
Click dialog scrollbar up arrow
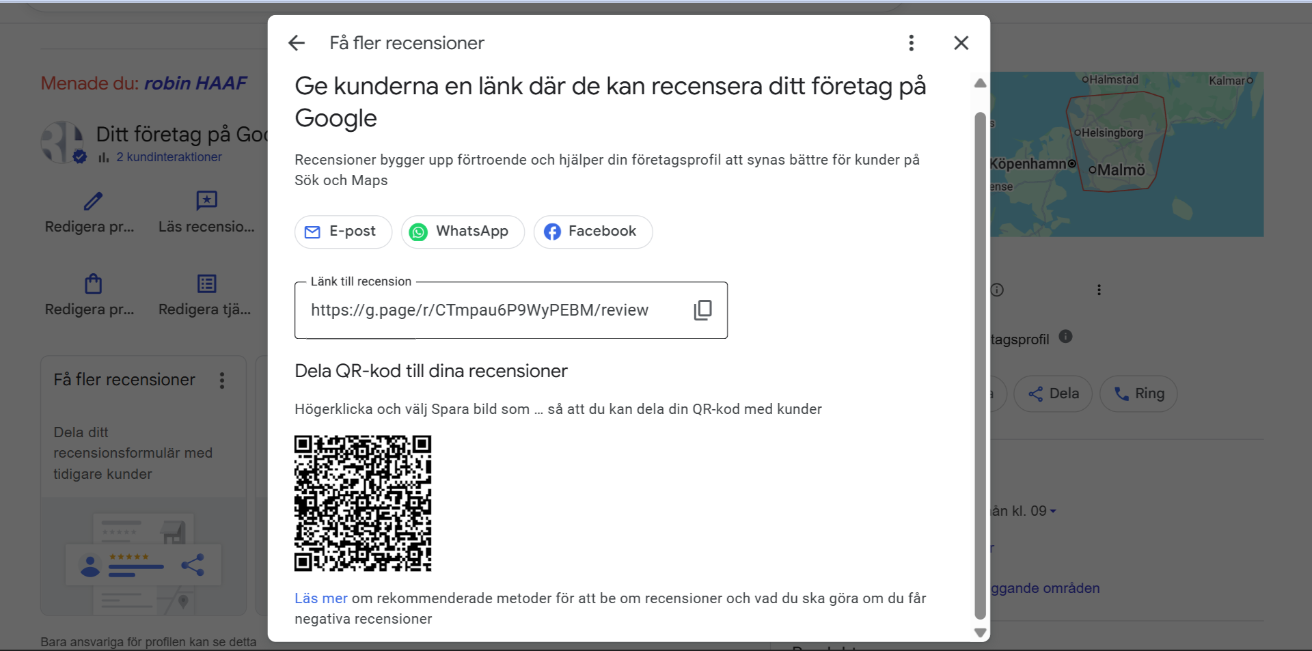coord(980,83)
